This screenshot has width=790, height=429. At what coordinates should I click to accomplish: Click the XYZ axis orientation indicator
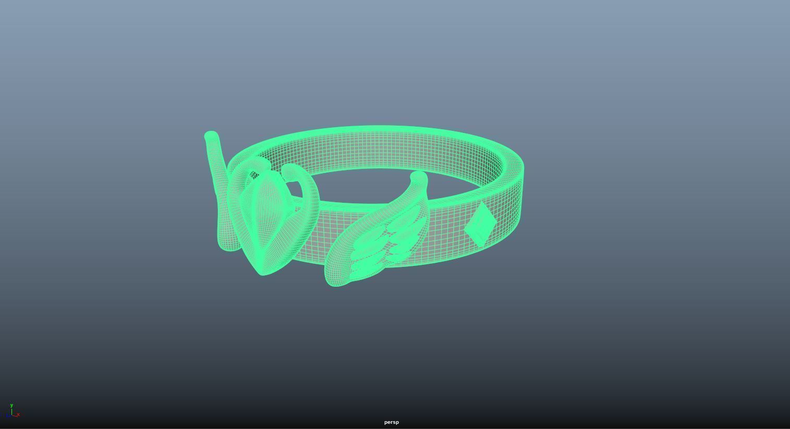click(13, 411)
